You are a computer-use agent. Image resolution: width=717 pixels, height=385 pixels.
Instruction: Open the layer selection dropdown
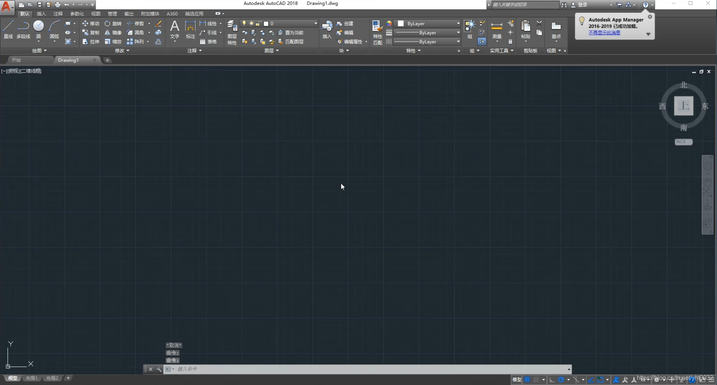point(315,23)
